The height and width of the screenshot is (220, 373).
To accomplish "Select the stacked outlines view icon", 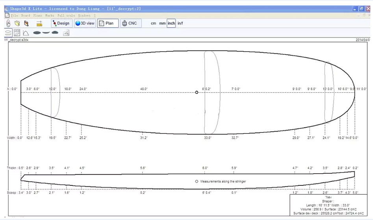I will coord(8,33).
